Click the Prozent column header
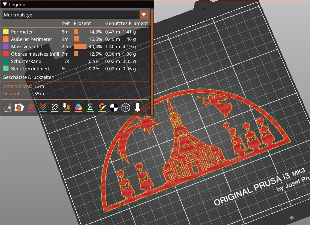This screenshot has width=310, height=225. 82,23
